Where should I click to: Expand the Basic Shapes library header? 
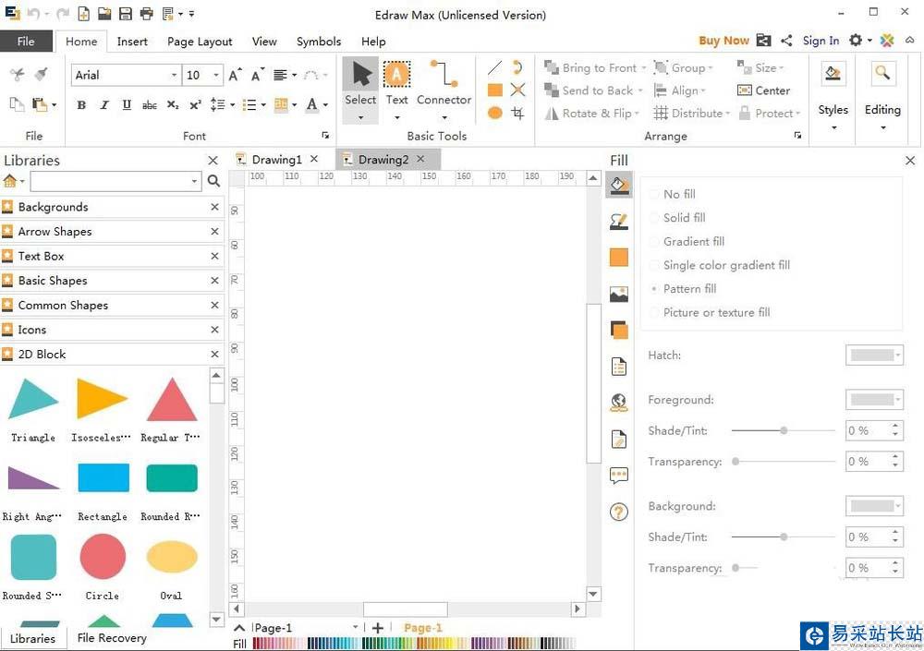[x=112, y=281]
